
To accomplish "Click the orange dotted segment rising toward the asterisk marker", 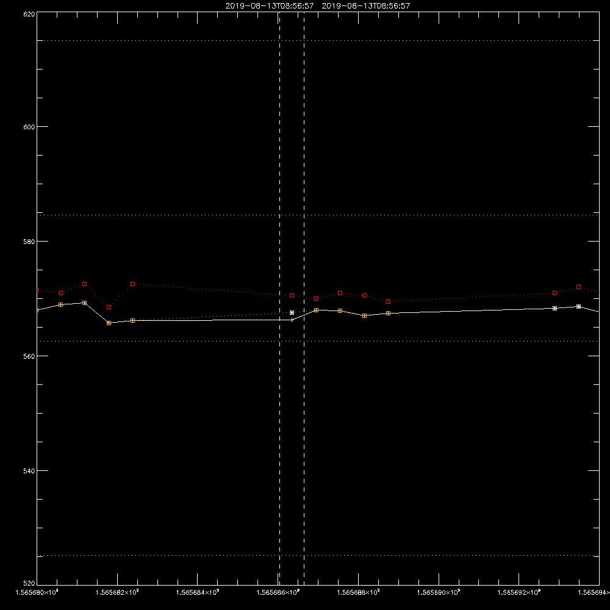I will pos(212,317).
